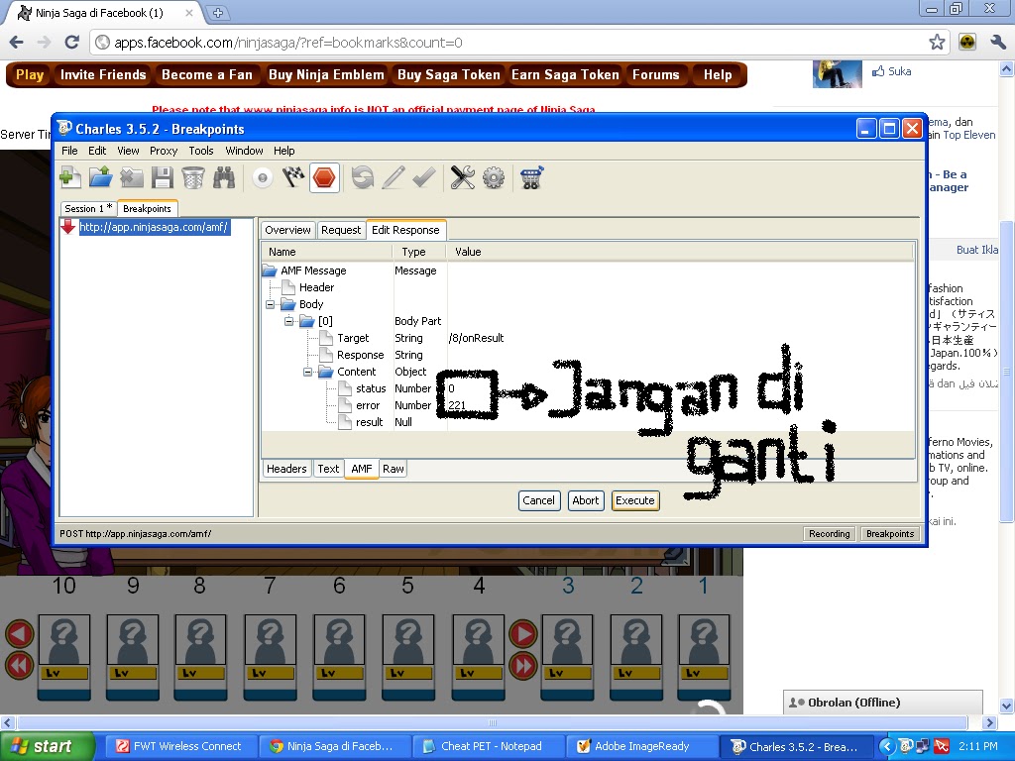This screenshot has width=1015, height=761.
Task: Collapse the Body tree node
Action: (x=271, y=304)
